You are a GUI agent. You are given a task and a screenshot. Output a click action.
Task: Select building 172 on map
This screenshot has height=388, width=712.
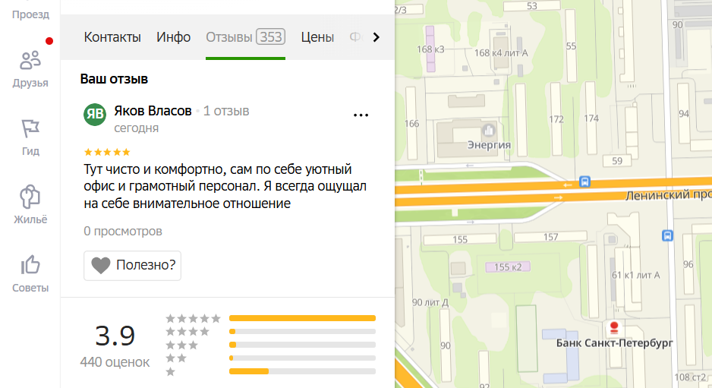pos(556,119)
